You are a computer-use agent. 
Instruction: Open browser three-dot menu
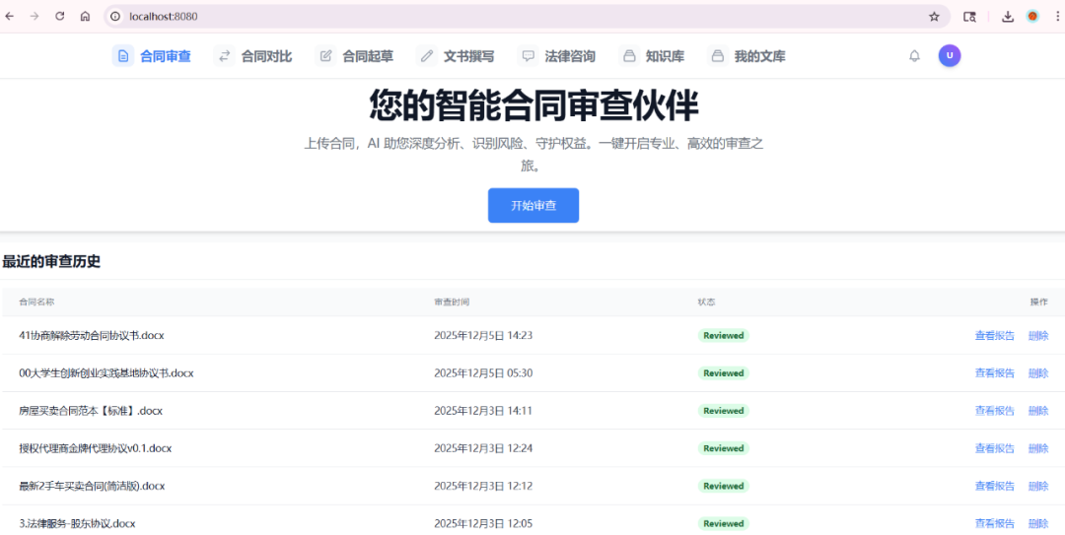coord(1055,17)
